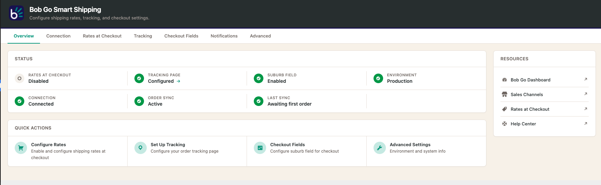
Task: Open the Overview tab
Action: (24, 36)
